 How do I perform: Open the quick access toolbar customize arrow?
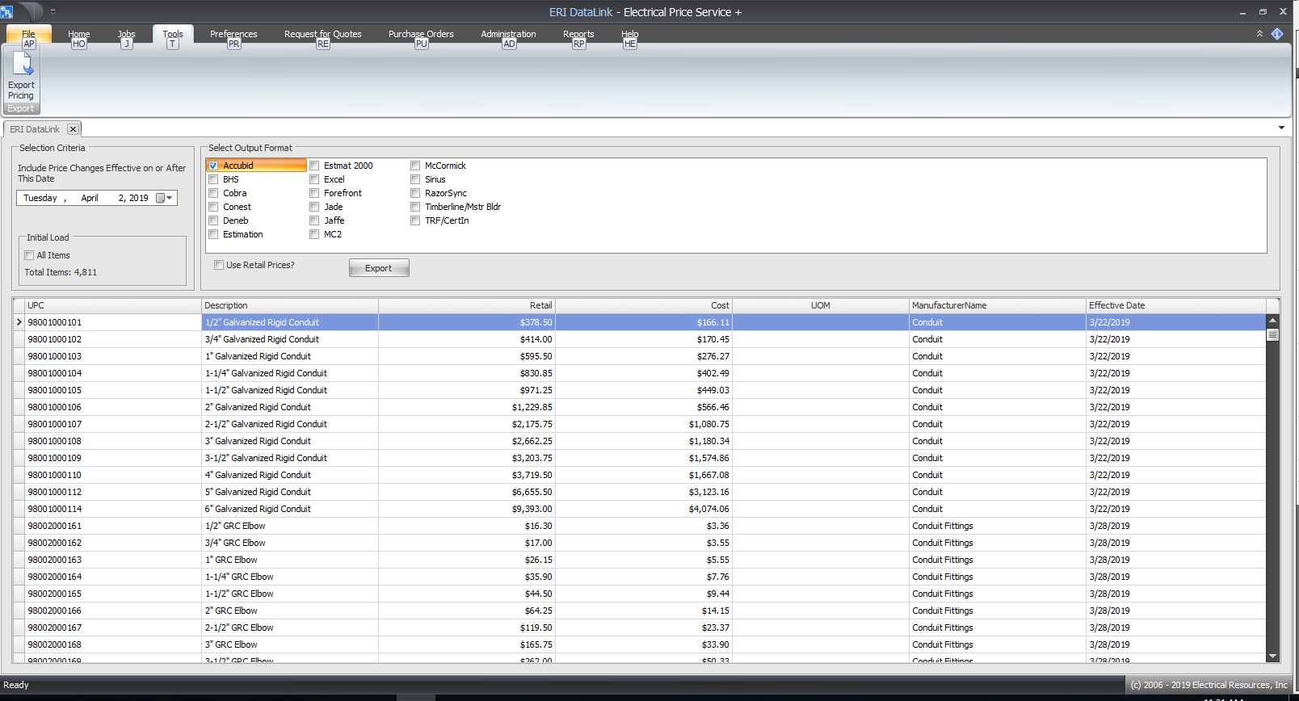(x=53, y=12)
